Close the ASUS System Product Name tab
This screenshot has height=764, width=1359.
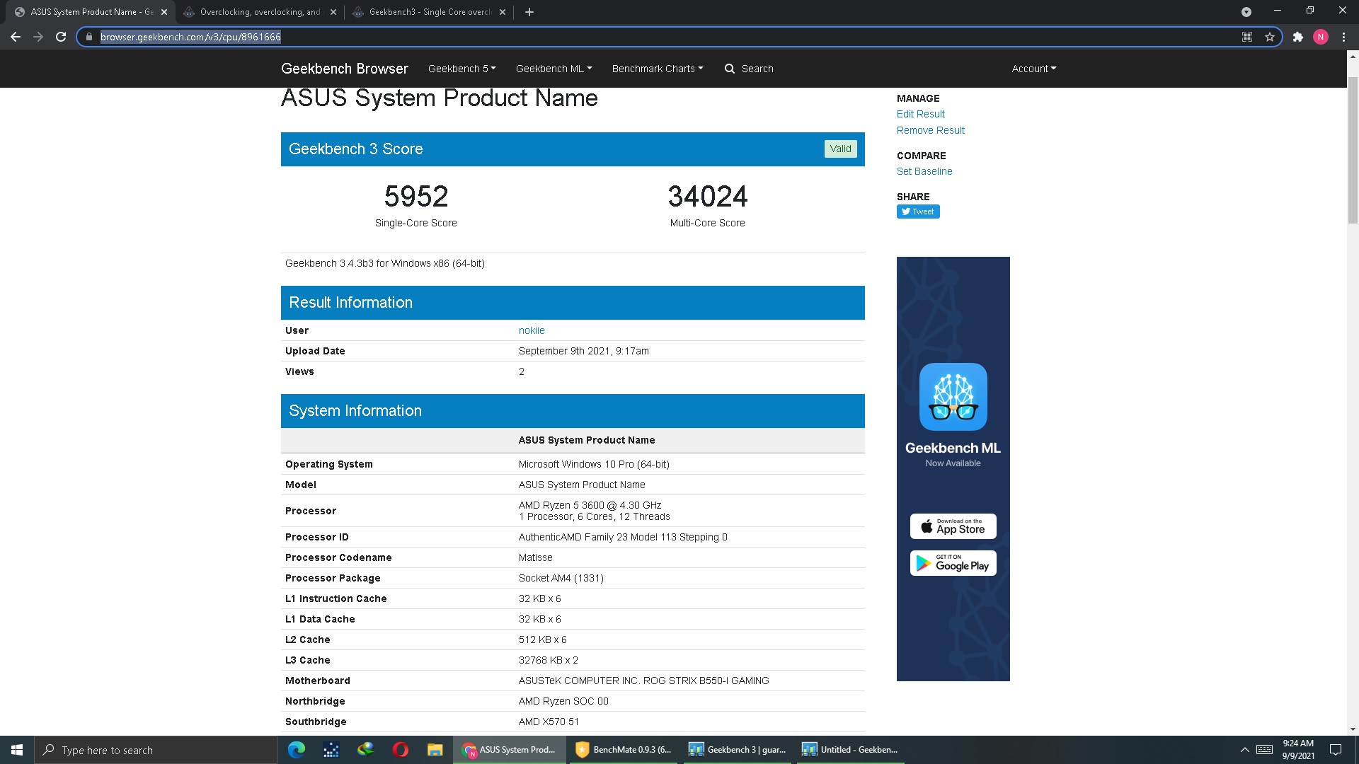[x=164, y=12]
